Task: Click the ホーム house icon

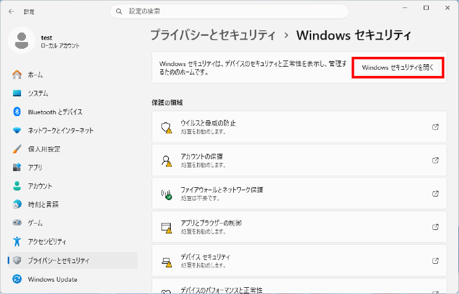Action: coord(17,75)
